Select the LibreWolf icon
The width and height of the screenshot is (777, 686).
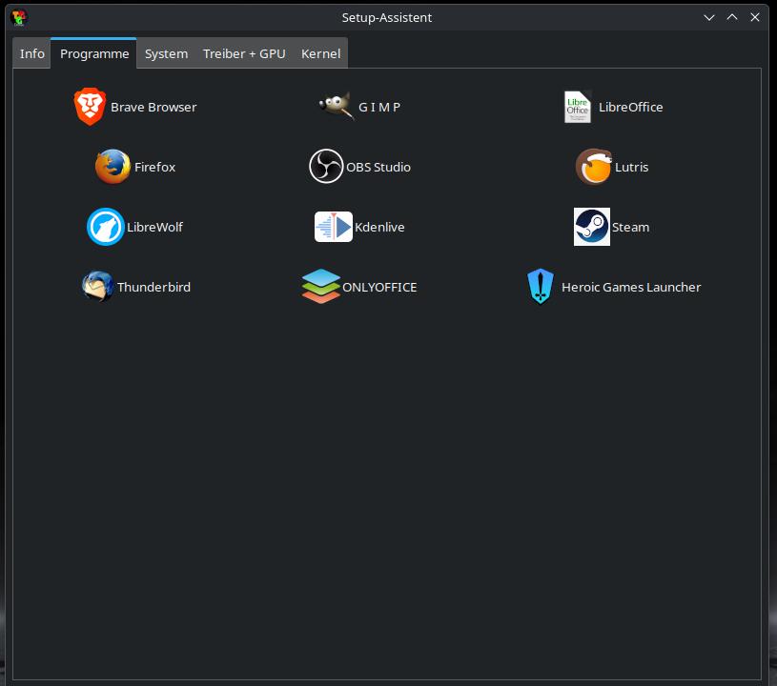click(x=106, y=227)
